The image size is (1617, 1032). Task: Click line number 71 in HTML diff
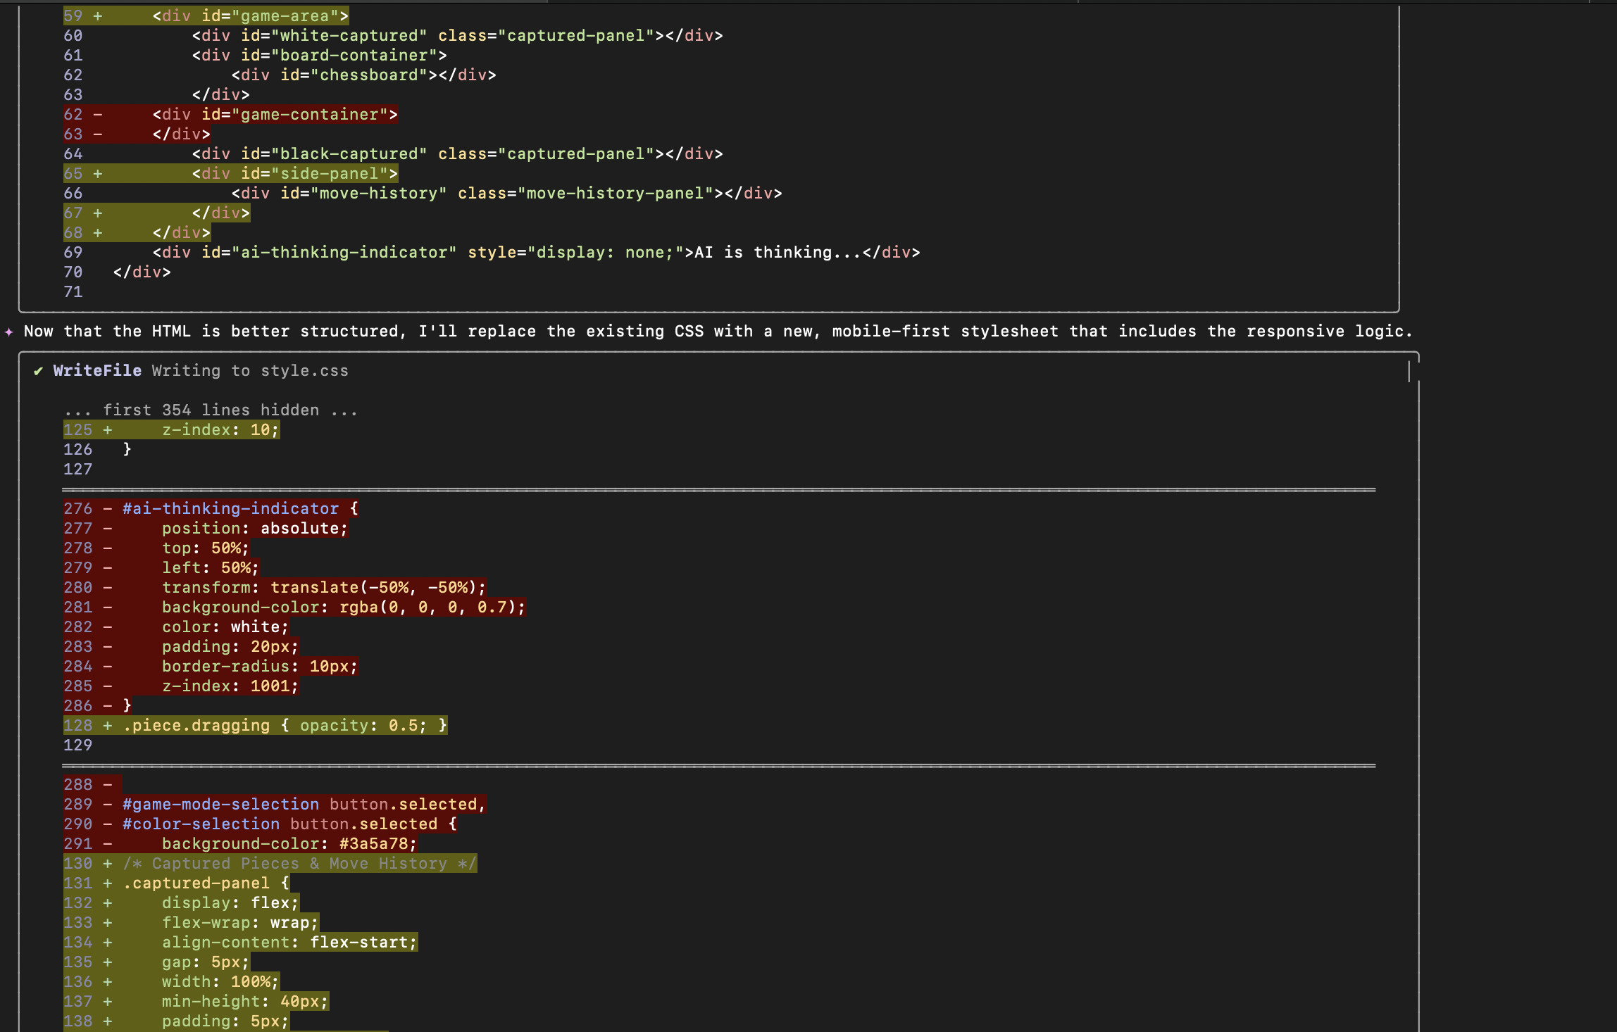click(x=73, y=292)
